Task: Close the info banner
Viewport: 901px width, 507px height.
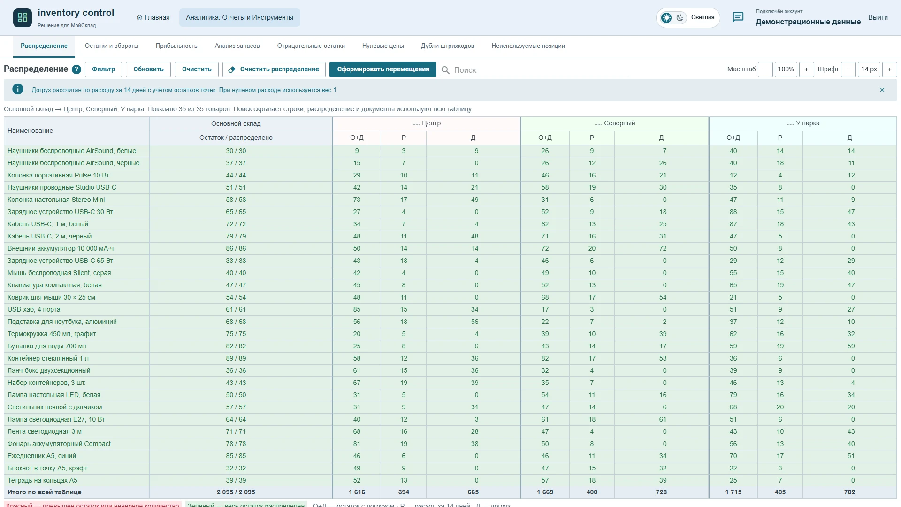Action: 882,90
